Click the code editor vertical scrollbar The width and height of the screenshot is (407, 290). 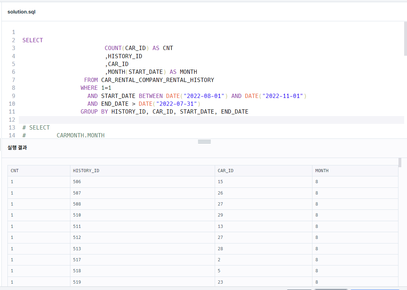point(406,39)
